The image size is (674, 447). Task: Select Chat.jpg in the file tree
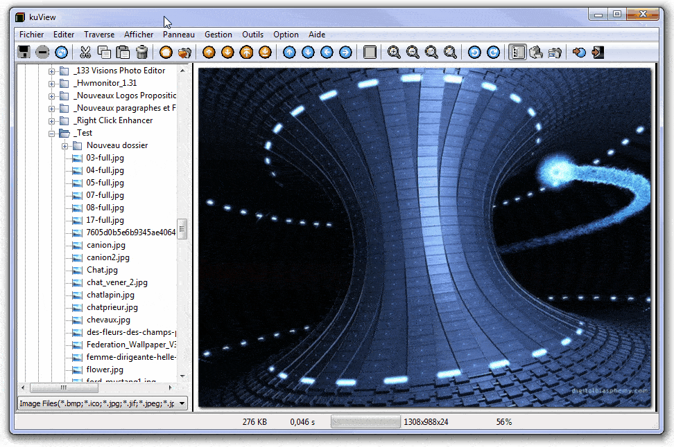(x=102, y=270)
